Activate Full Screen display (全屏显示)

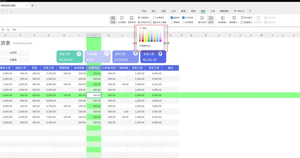coord(159,17)
